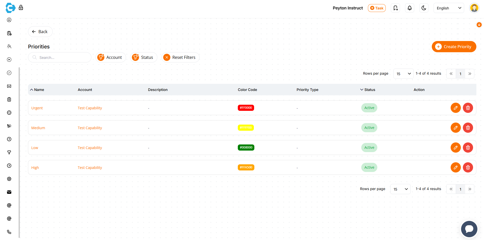Open the Status filter
This screenshot has height=240, width=484.
coord(144,57)
